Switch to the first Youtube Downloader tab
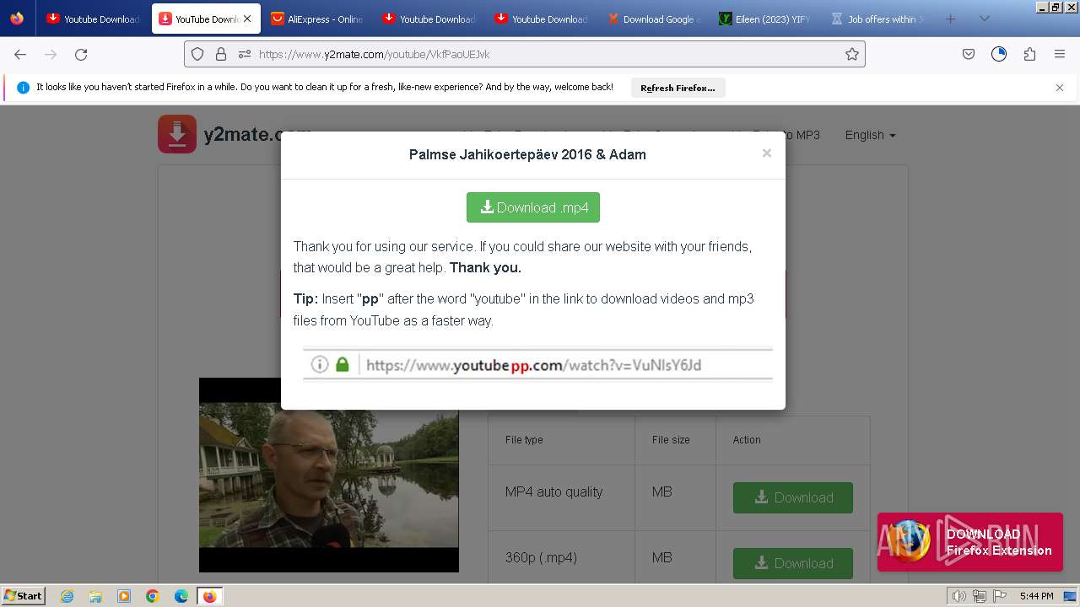 click(92, 19)
